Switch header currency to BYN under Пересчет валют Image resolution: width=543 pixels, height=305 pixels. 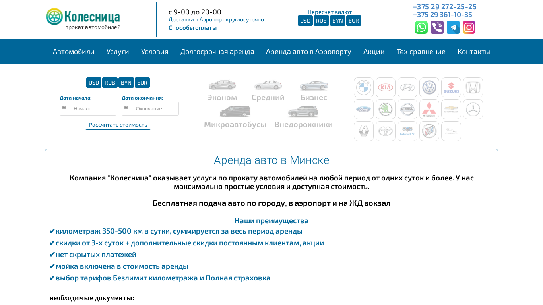point(337,21)
